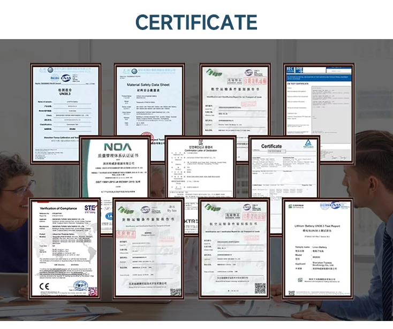Image resolution: width=393 pixels, height=329 pixels.
Task: Click the NOA logo on the quality certificate
Action: tap(118, 147)
